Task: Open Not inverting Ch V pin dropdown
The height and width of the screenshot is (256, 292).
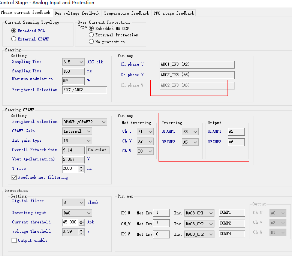Action: point(145,142)
